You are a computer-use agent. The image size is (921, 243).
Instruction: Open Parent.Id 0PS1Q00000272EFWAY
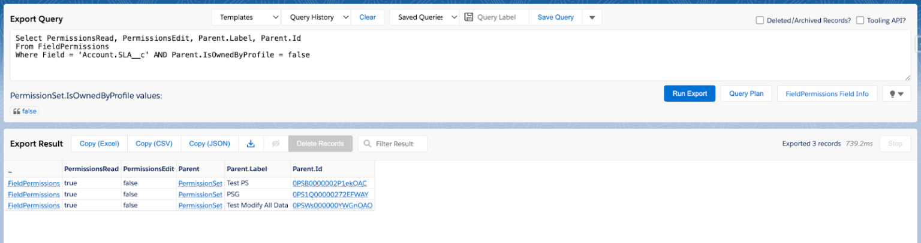click(330, 195)
